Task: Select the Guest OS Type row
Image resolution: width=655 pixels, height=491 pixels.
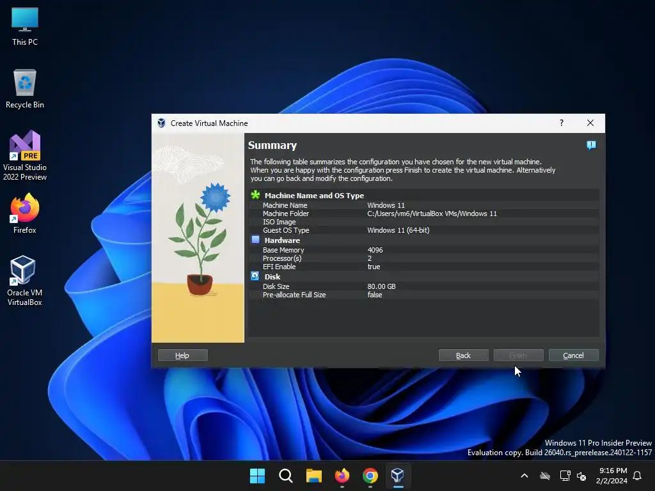Action: click(424, 230)
